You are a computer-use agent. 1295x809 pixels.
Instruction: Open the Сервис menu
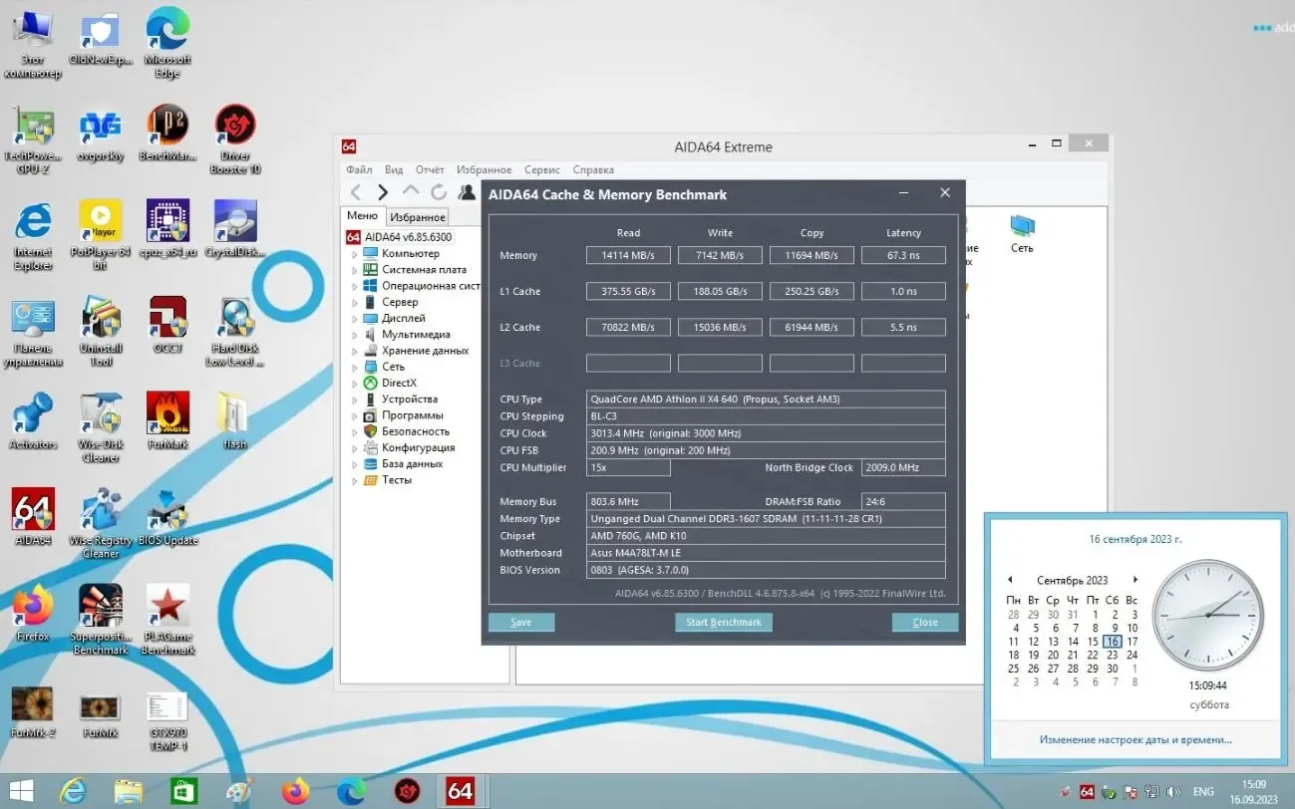541,169
